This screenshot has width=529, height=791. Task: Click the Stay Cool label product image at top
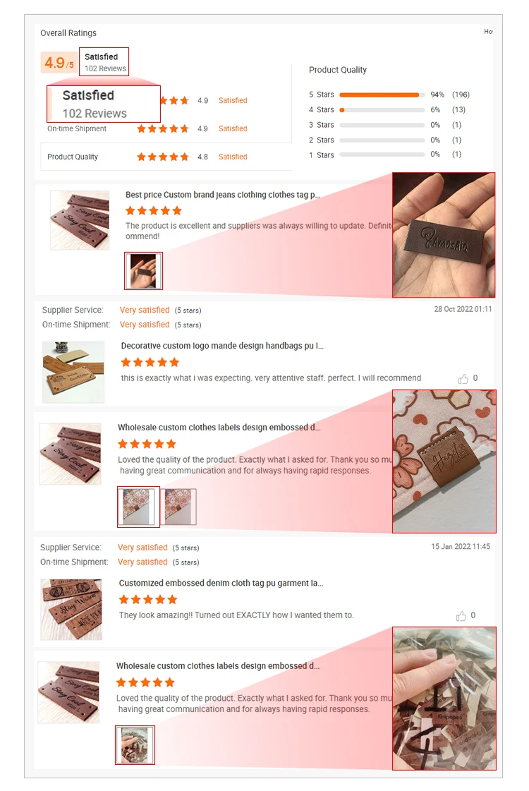pyautogui.click(x=80, y=220)
